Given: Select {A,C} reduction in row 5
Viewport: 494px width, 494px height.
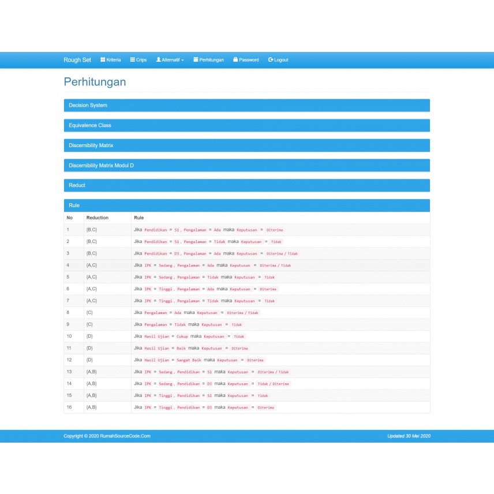Looking at the screenshot, I should 92,277.
